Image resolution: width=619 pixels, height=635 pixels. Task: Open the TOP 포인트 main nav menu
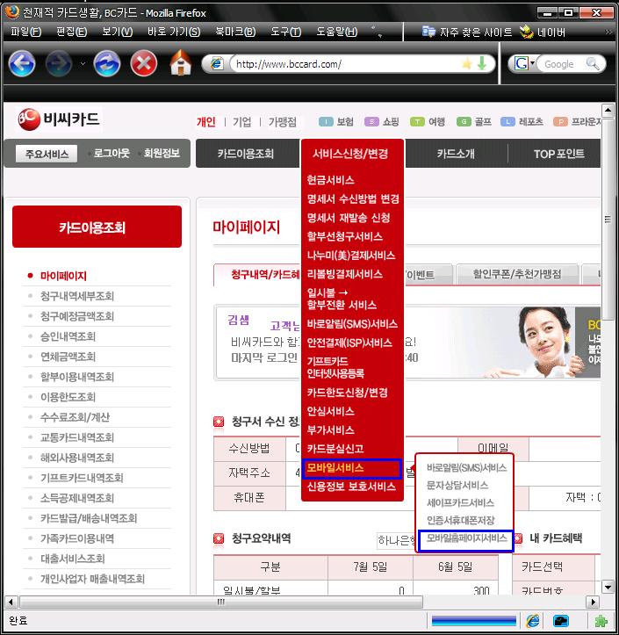558,154
